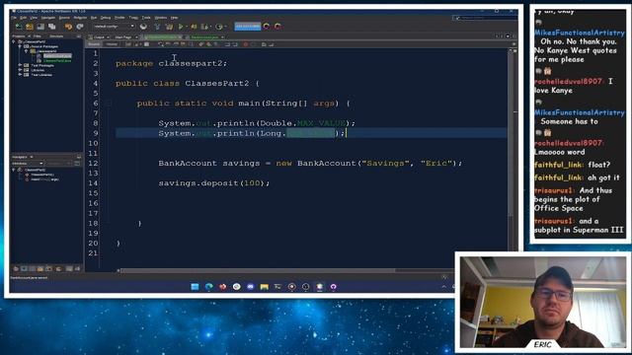Image resolution: width=632 pixels, height=355 pixels.
Task: Click the OBS icon on taskbar
Action: [305, 287]
